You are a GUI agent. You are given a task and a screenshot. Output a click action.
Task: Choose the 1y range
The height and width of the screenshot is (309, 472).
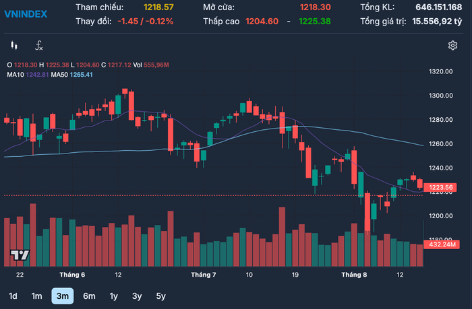pyautogui.click(x=113, y=296)
